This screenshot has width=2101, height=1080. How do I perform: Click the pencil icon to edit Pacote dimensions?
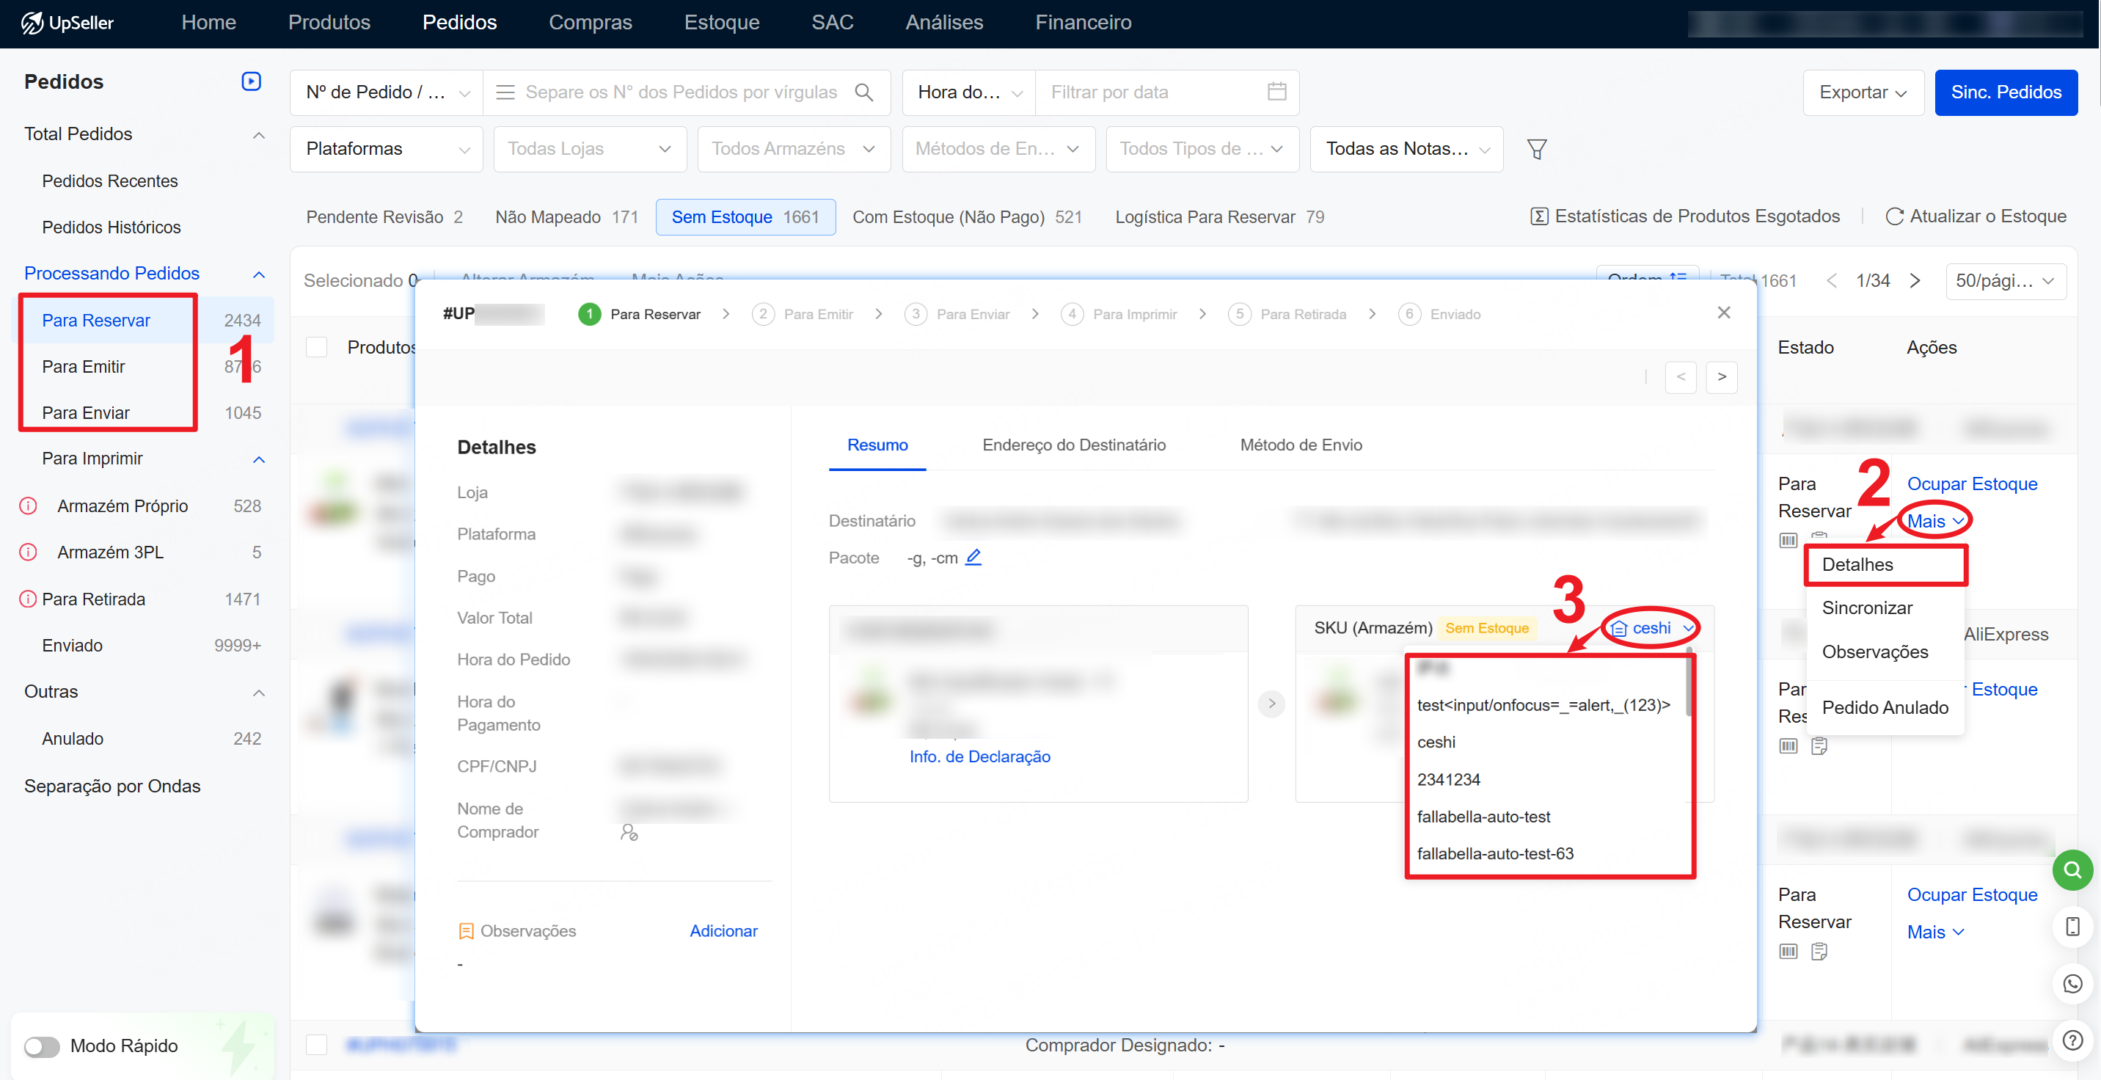(973, 557)
